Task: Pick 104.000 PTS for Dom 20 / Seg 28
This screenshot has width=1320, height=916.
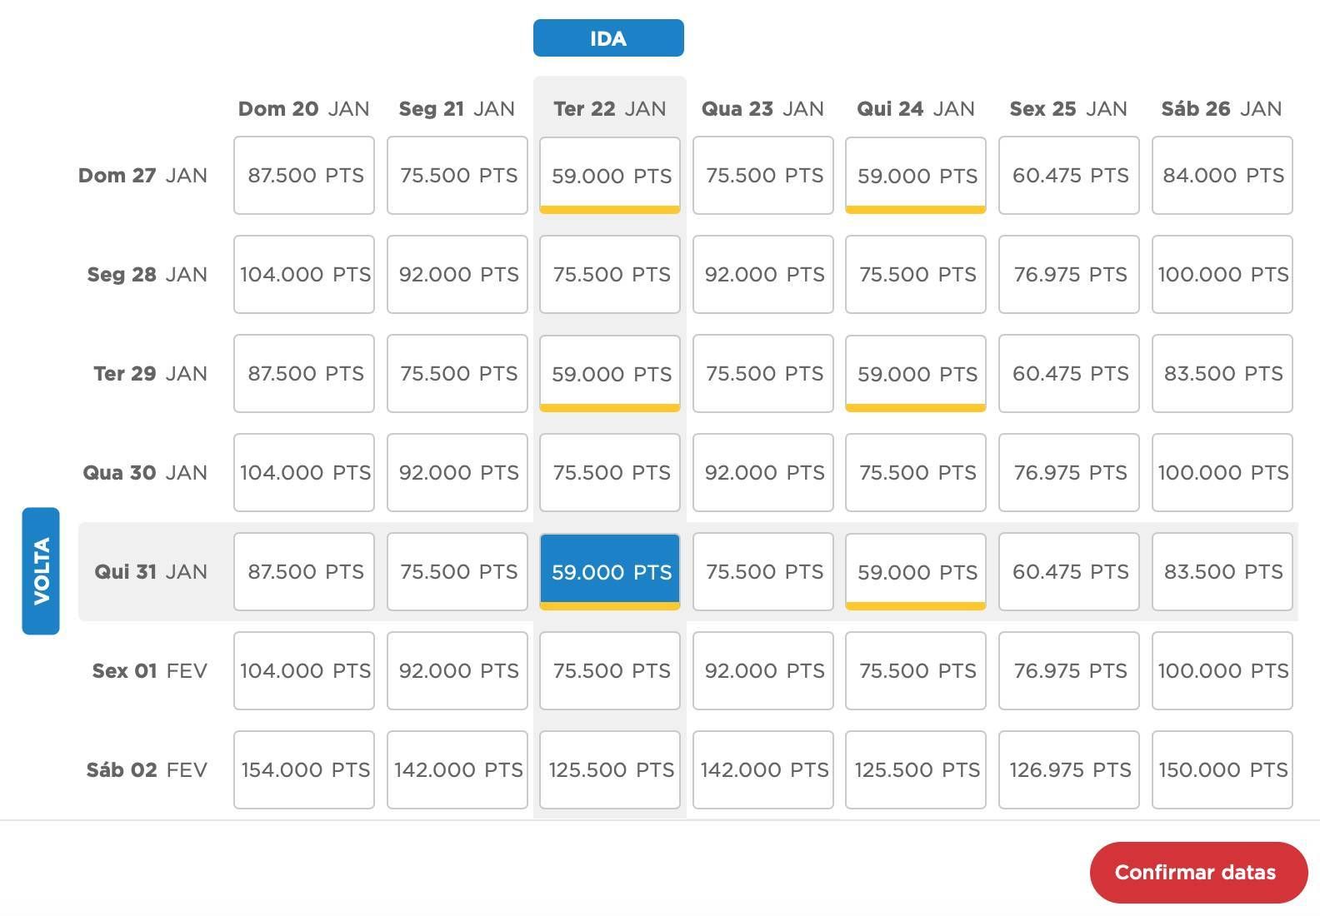Action: (304, 275)
